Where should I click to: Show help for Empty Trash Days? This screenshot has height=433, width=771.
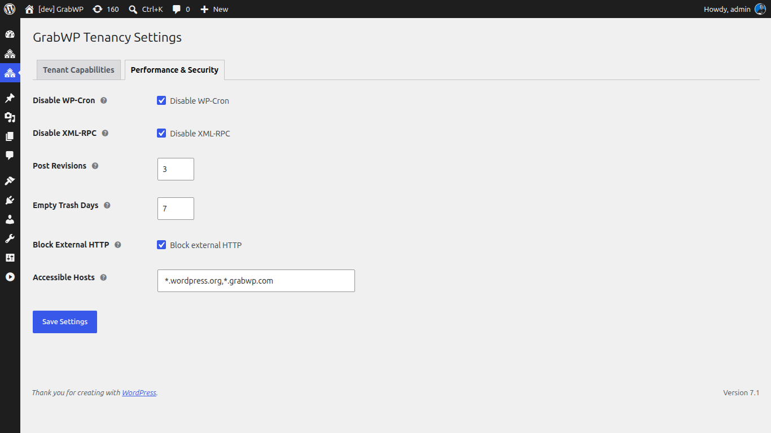(x=107, y=205)
